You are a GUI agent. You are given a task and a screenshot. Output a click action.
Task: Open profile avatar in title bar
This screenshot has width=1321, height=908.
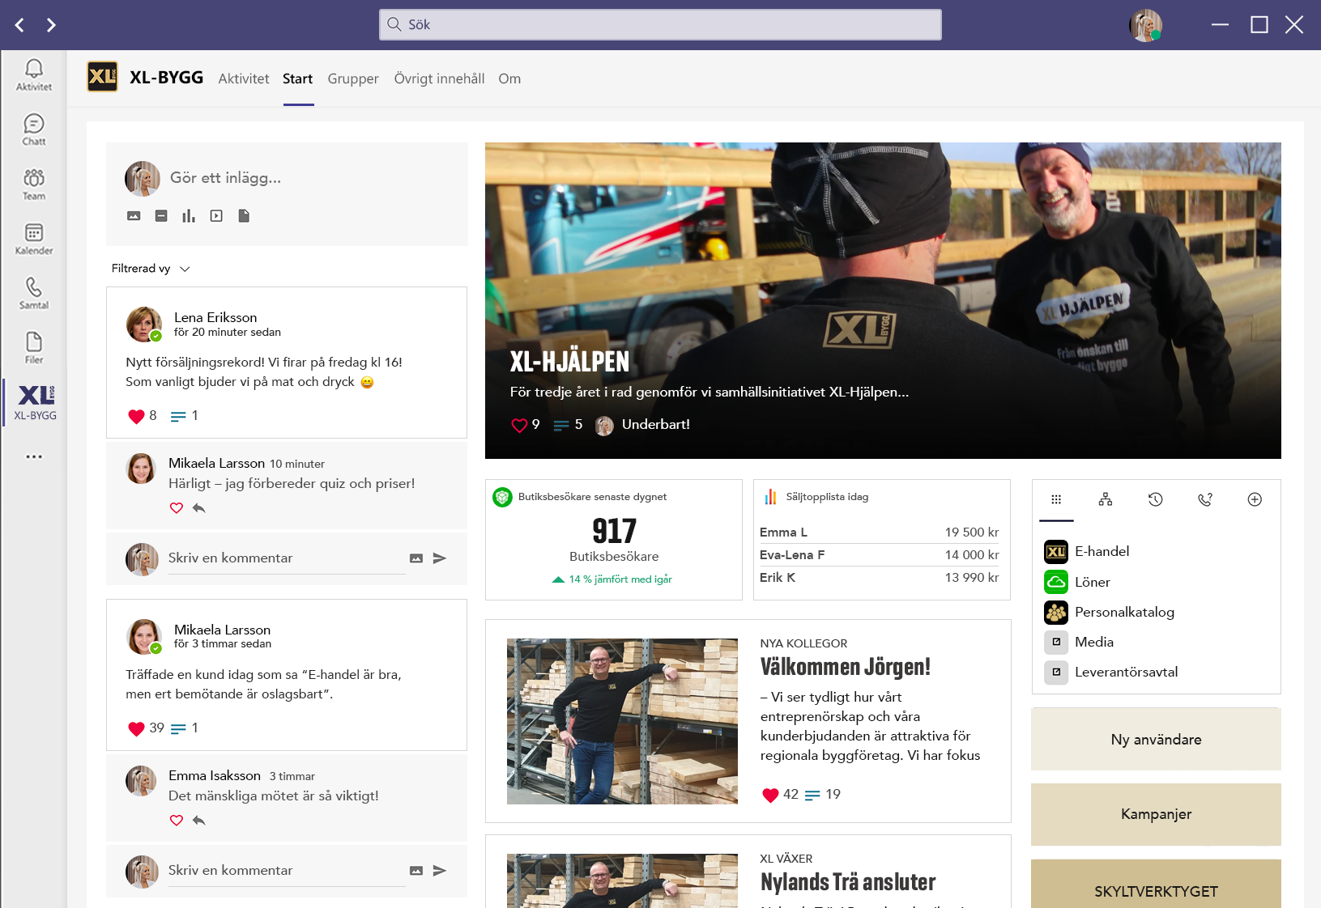point(1145,25)
